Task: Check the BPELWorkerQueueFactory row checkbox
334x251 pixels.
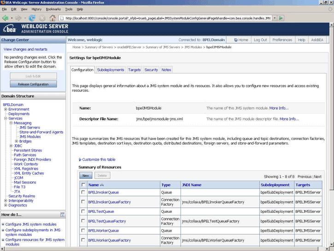Action: click(83, 240)
